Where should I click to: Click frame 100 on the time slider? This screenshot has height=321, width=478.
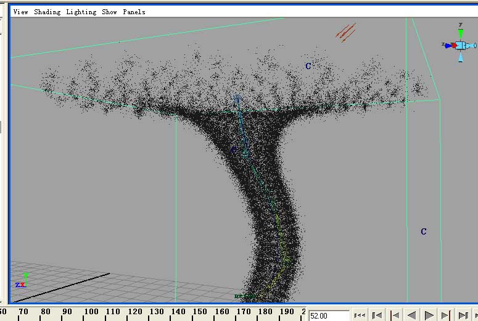[91, 312]
